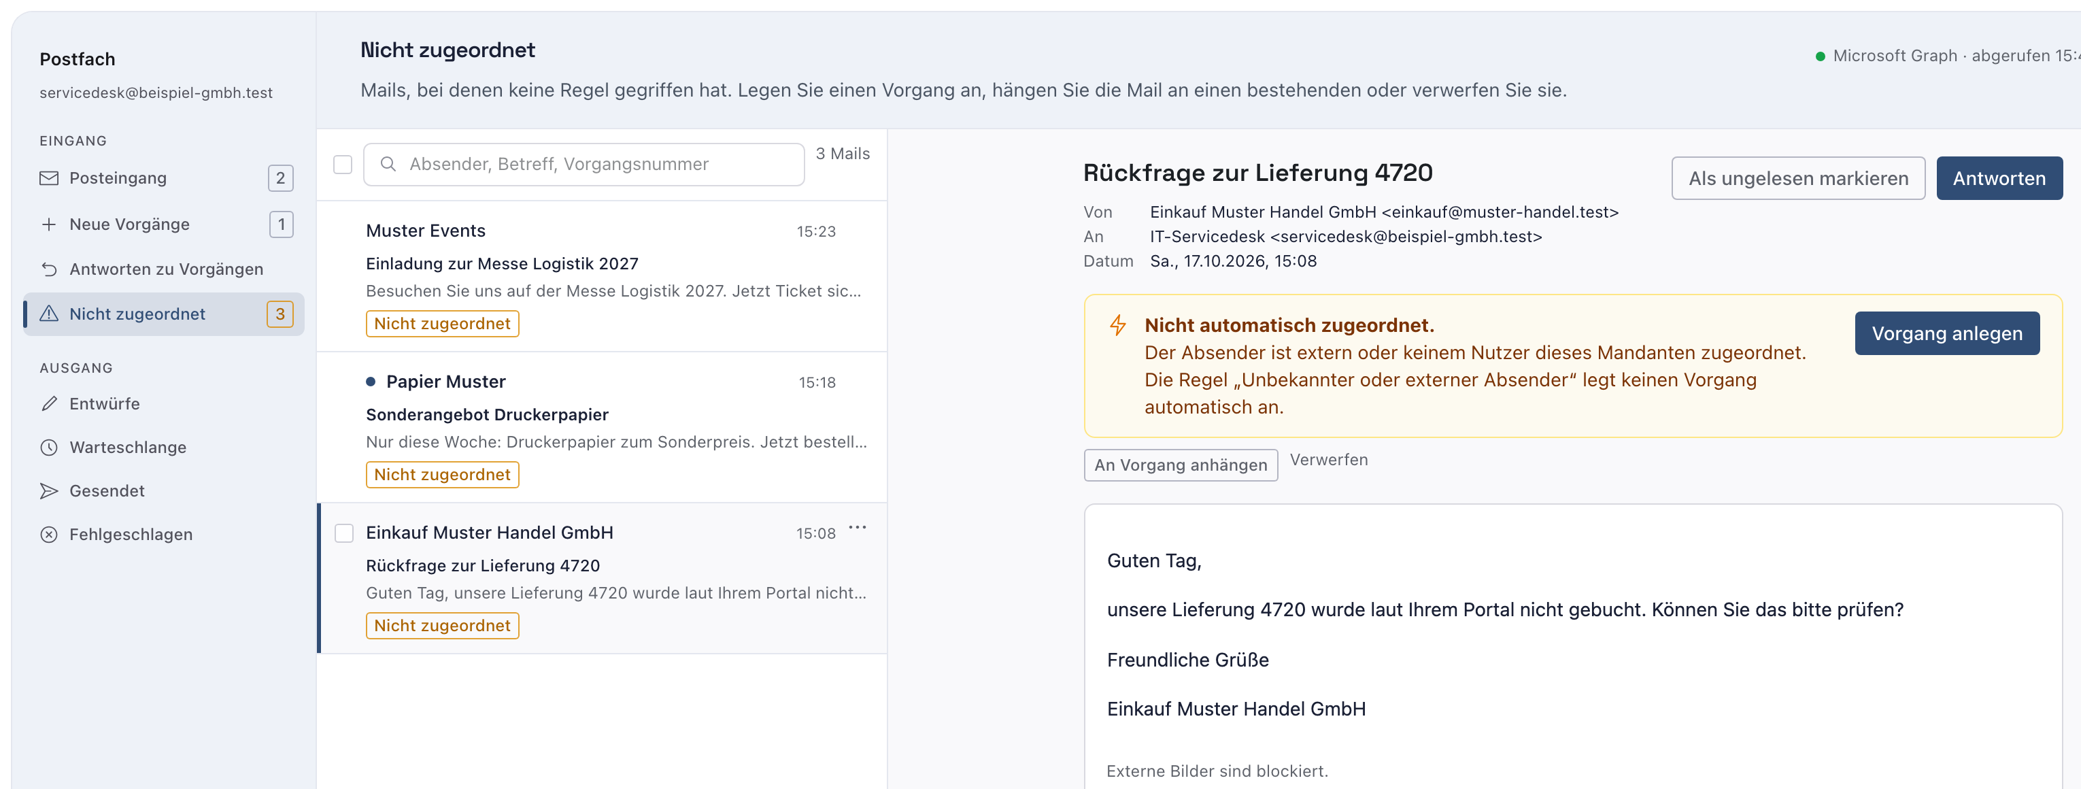Click the Microsoft Graph abgerufen status text
This screenshot has width=2081, height=789.
click(x=1955, y=56)
